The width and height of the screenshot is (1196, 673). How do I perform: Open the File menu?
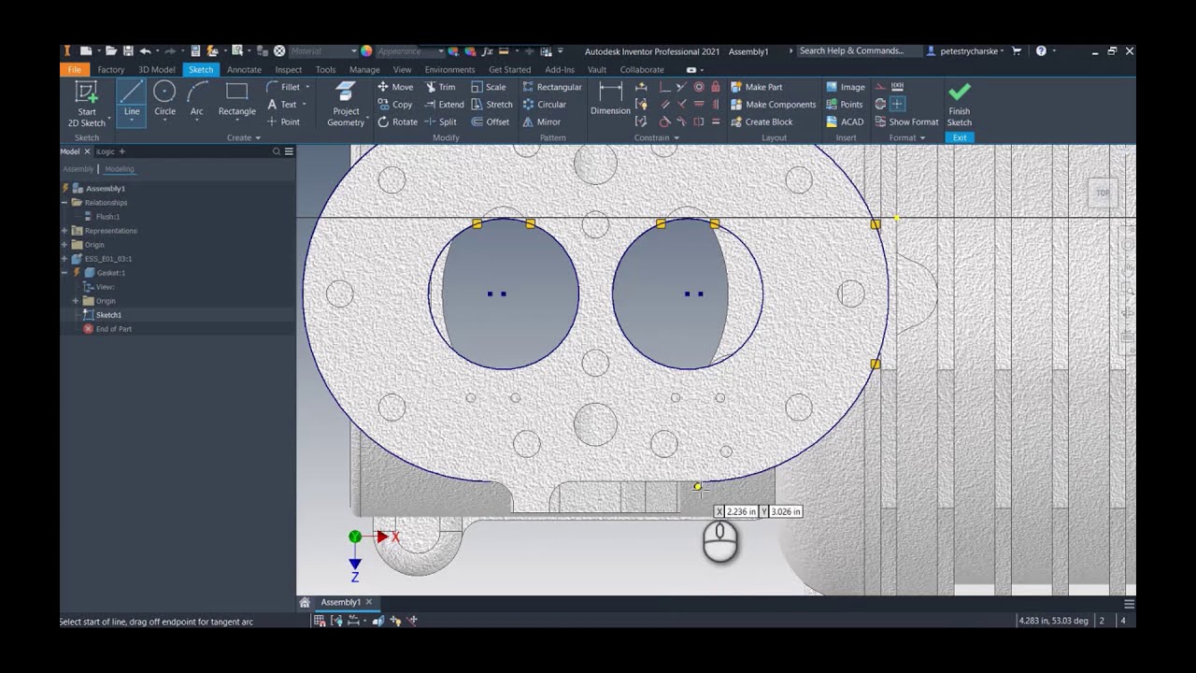coord(74,69)
